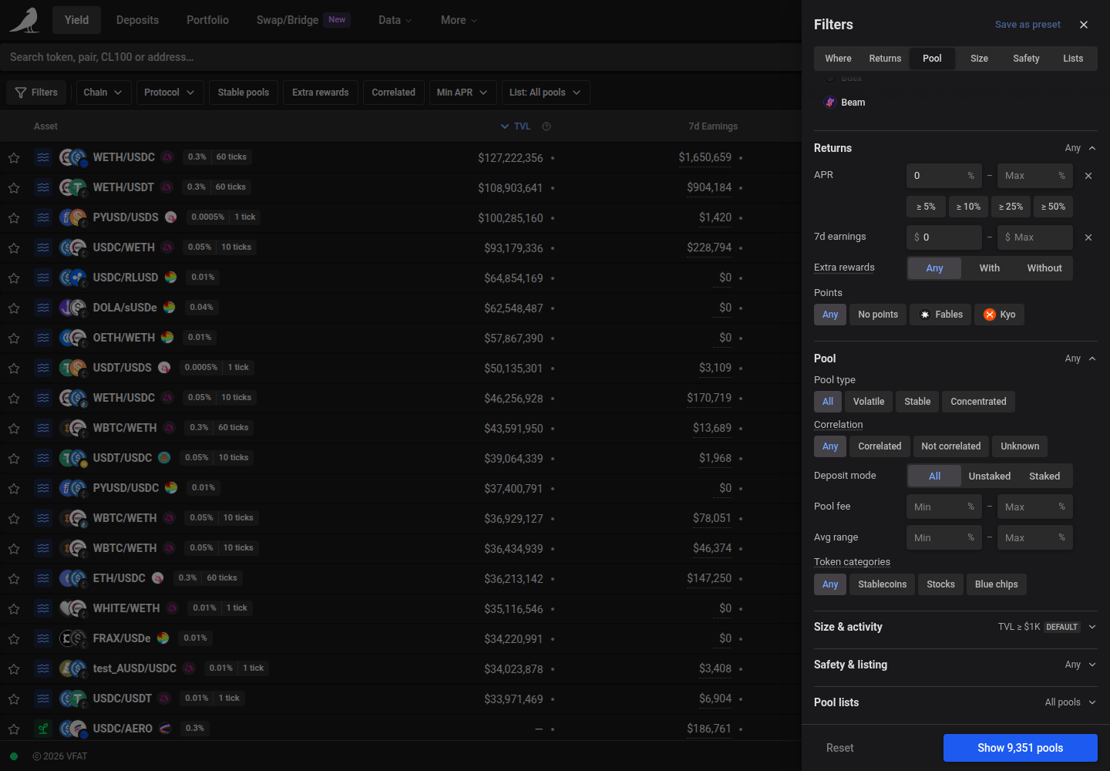This screenshot has height=771, width=1110.
Task: Click the TVL info icon
Action: point(547,126)
